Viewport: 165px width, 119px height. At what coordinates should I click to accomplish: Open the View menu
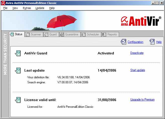pos(15,8)
